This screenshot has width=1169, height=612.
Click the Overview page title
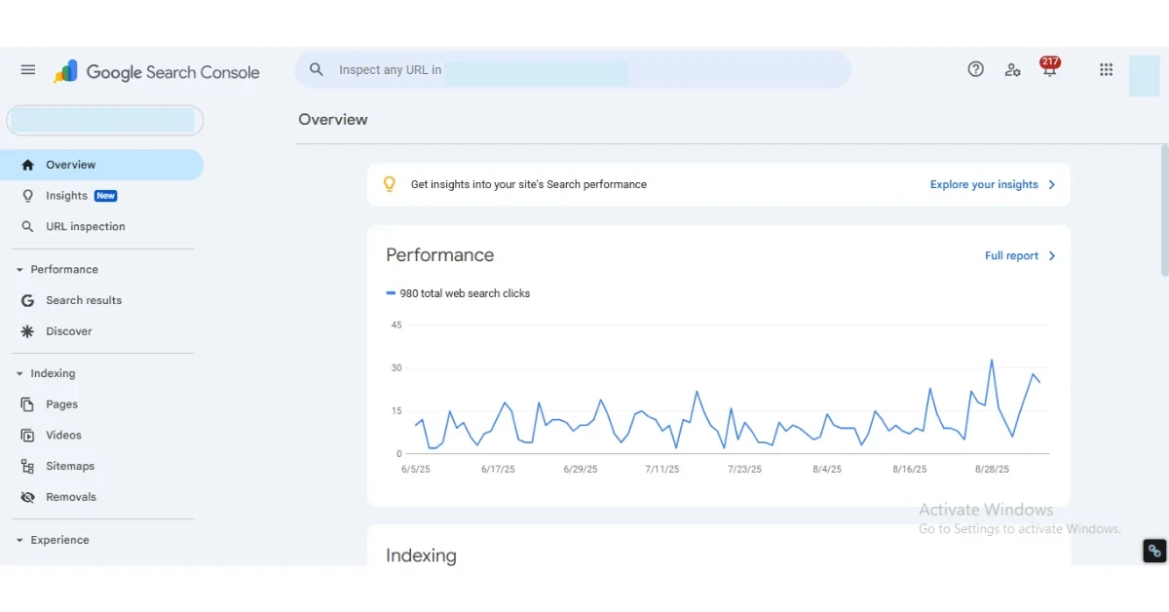pyautogui.click(x=333, y=120)
